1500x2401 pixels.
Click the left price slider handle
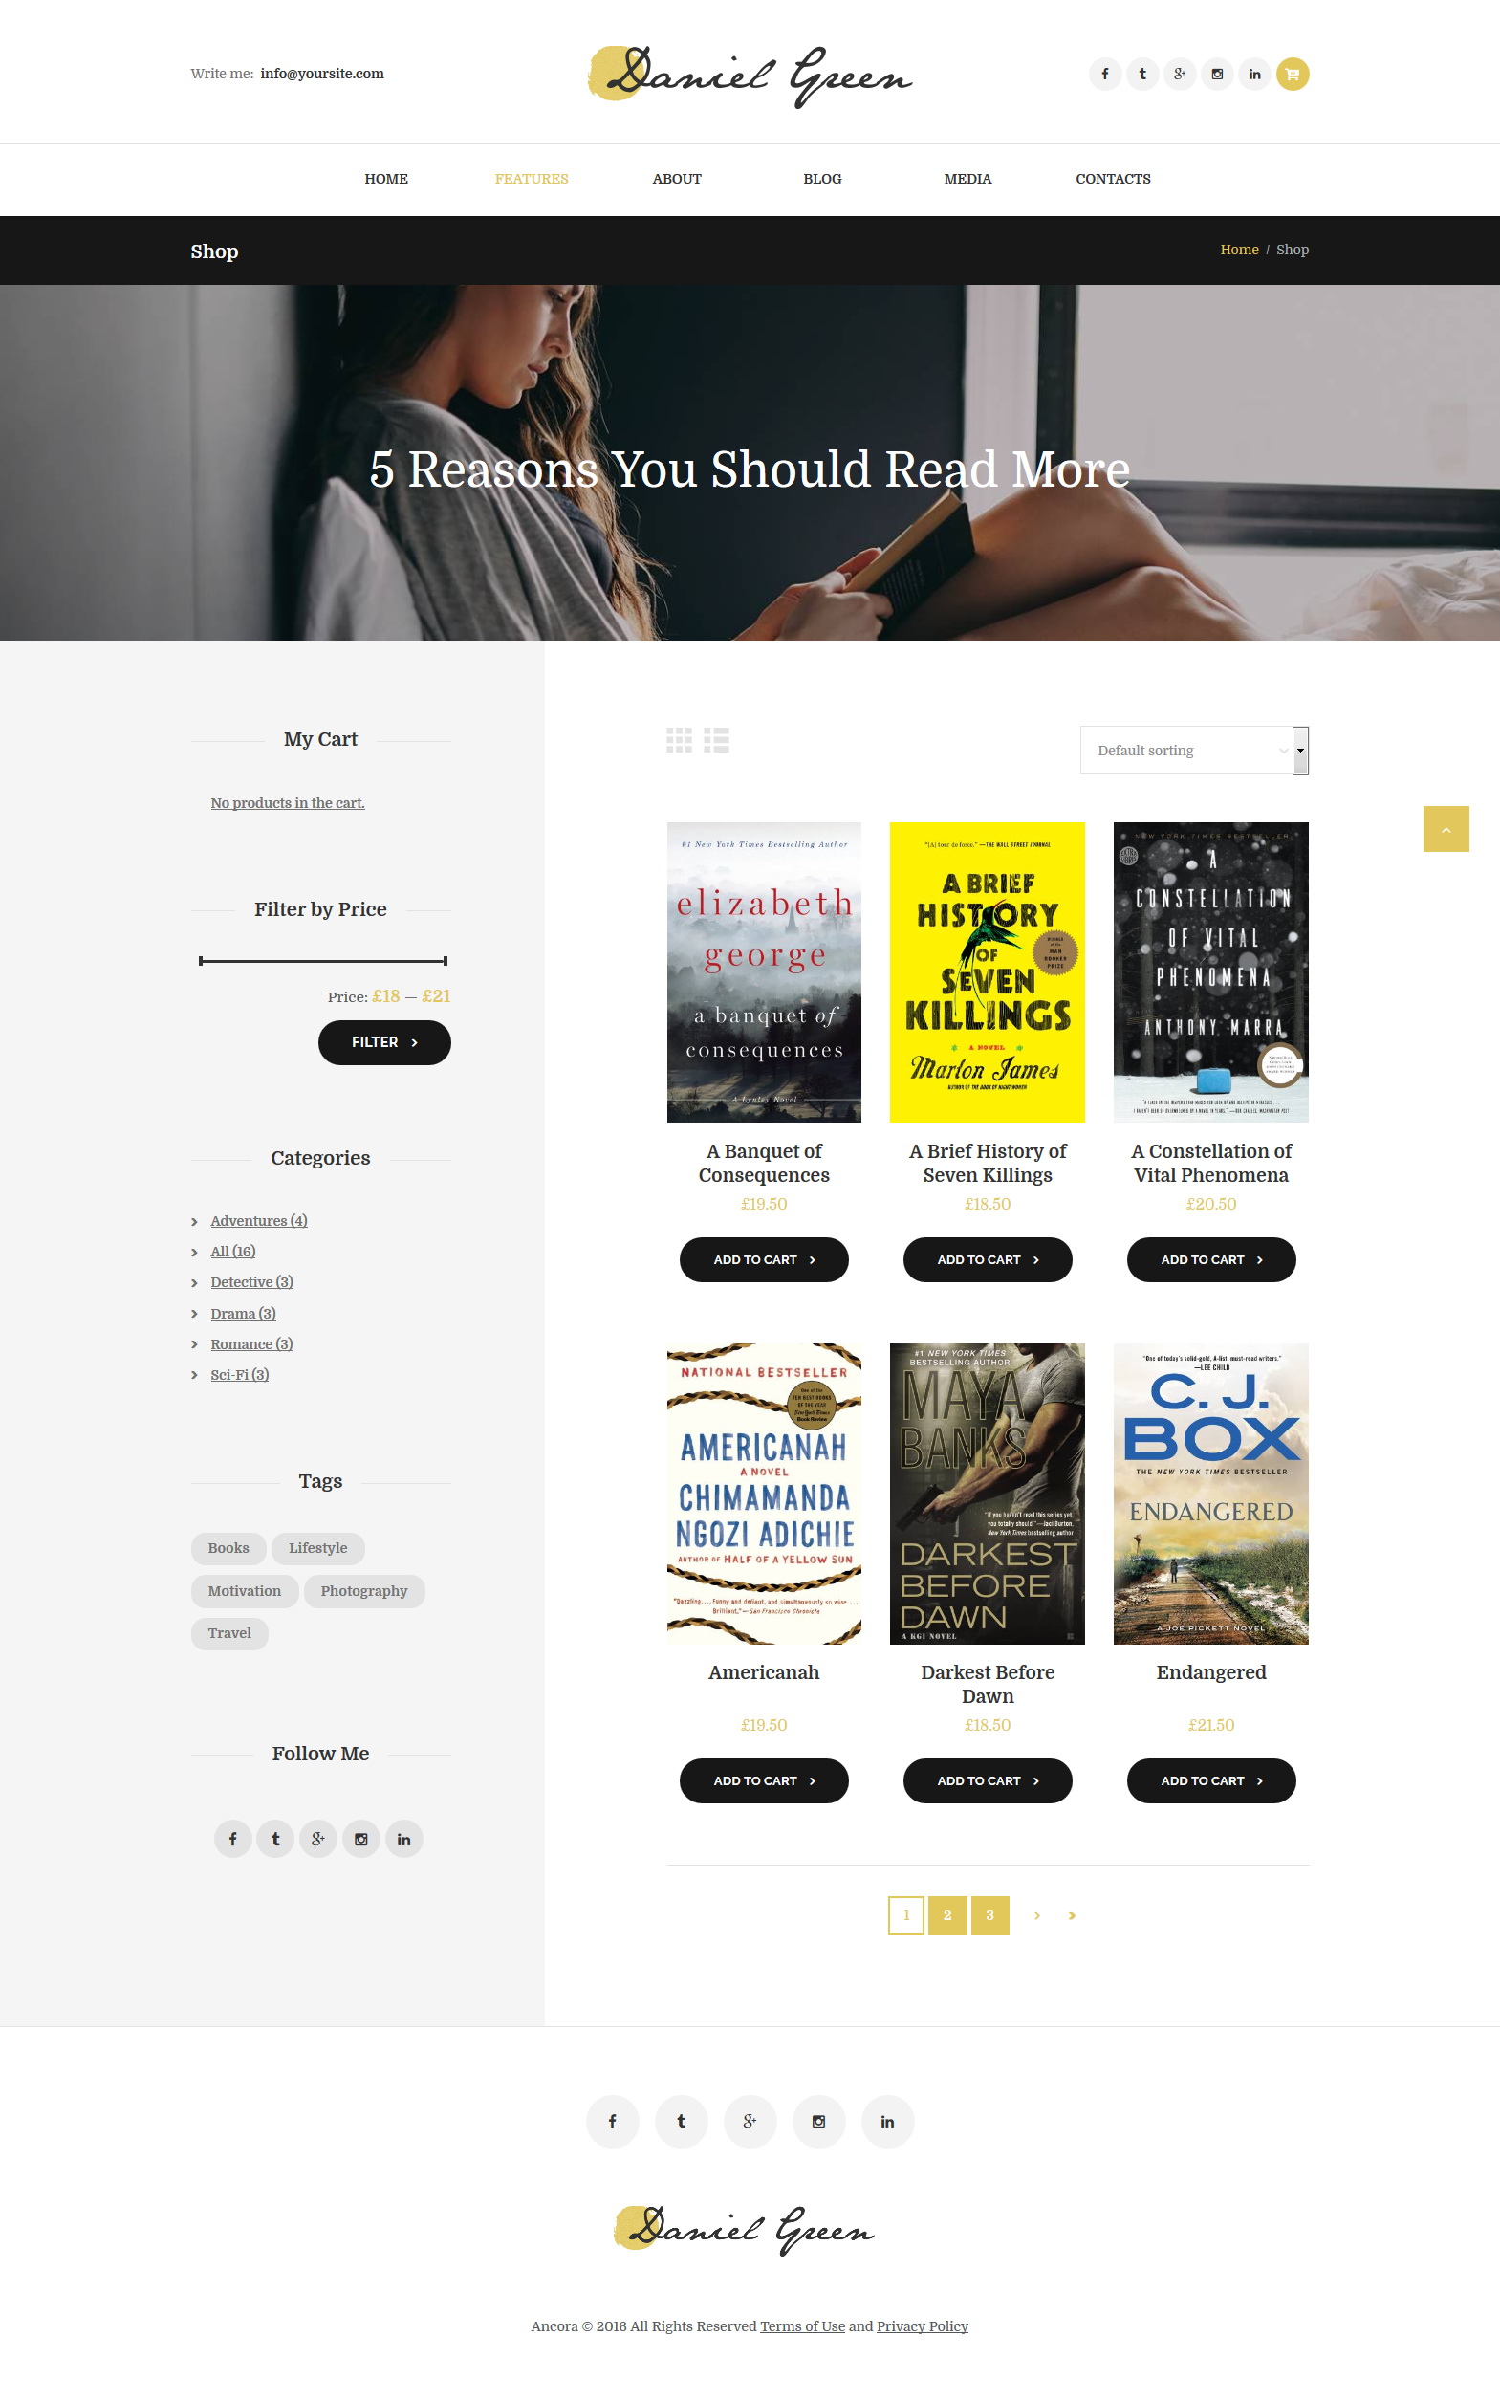201,960
